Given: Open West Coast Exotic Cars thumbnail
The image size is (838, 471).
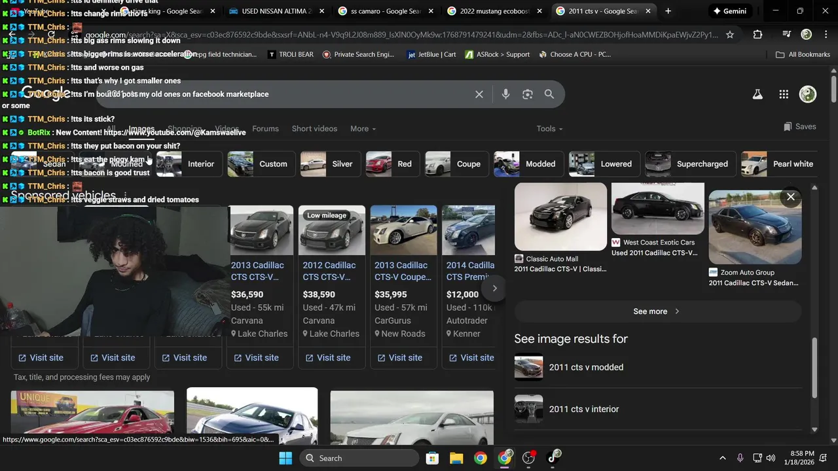Looking at the screenshot, I should [658, 209].
